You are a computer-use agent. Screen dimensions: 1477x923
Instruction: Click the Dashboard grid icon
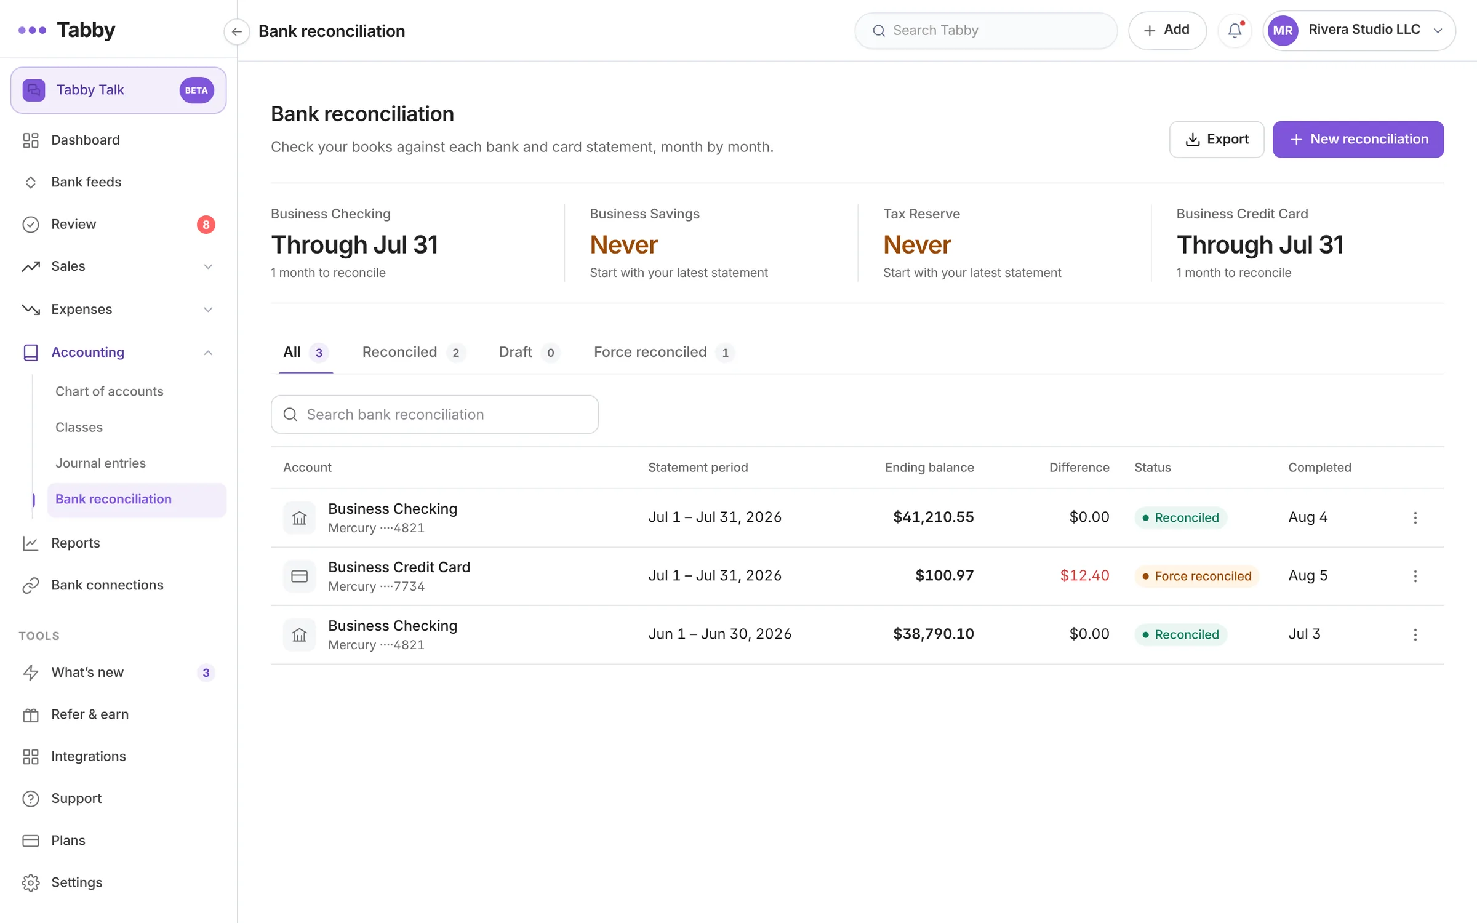pos(31,140)
